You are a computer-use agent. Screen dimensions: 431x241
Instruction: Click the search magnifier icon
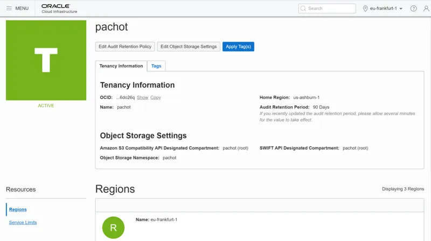click(x=303, y=8)
